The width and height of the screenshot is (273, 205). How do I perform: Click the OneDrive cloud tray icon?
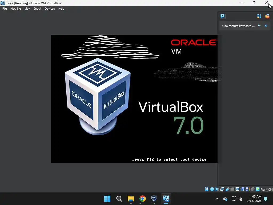(225, 199)
